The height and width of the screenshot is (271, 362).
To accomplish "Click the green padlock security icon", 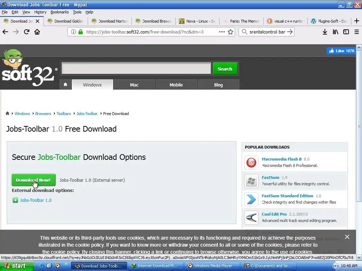I will coord(81,32).
